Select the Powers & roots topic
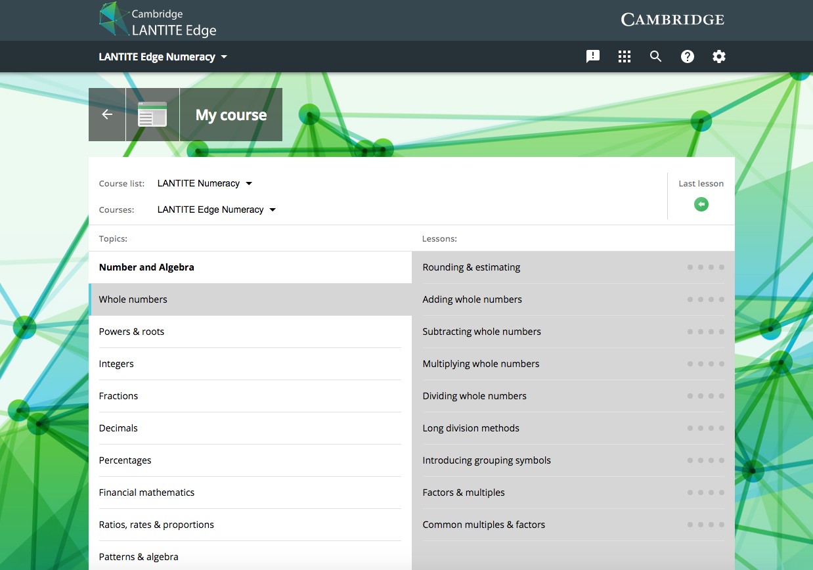813x570 pixels. point(250,332)
